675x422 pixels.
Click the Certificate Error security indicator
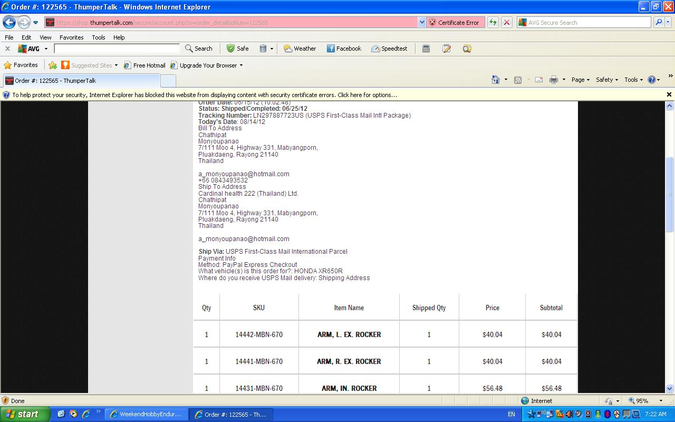[454, 23]
